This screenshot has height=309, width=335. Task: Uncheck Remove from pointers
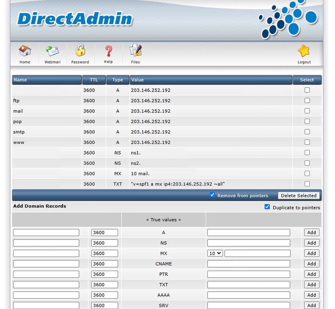(212, 195)
